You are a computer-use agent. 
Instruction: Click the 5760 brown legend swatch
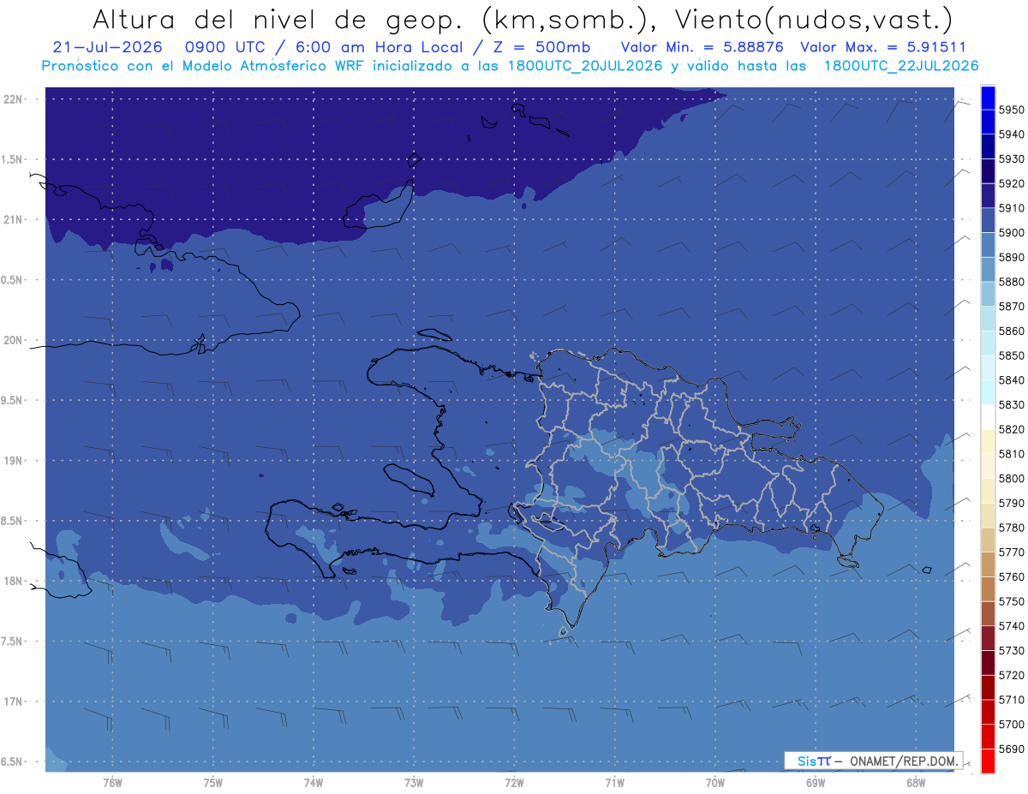(987, 564)
